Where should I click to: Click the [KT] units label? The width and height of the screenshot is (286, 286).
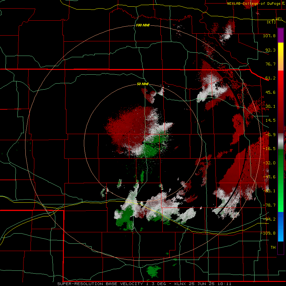(x=271, y=22)
